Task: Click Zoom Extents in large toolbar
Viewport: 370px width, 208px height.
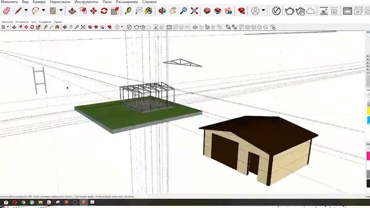Action: [194, 11]
